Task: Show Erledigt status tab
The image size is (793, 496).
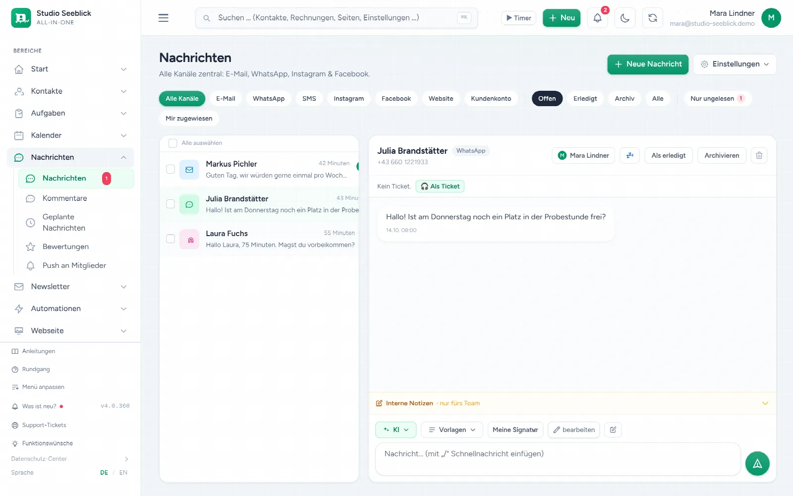Action: click(x=585, y=98)
